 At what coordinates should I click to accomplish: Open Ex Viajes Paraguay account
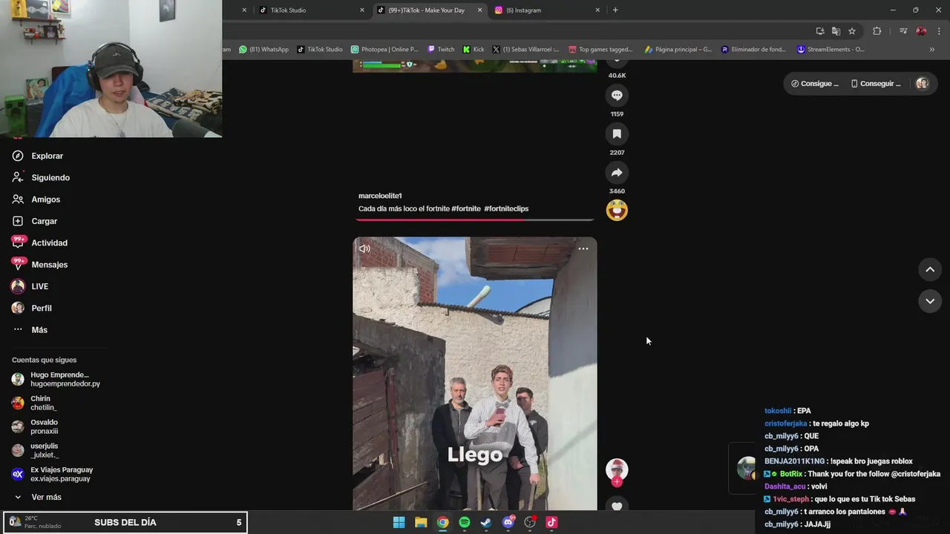click(52, 474)
